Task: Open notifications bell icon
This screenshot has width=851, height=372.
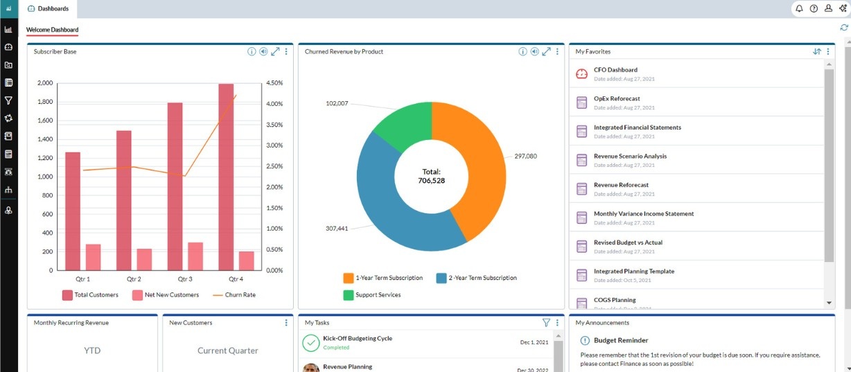Action: tap(799, 8)
